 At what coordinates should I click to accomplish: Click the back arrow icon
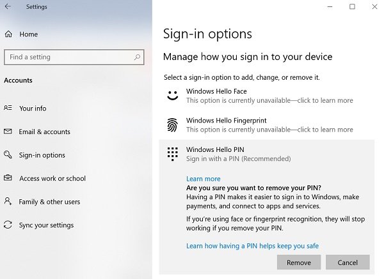pyautogui.click(x=8, y=7)
